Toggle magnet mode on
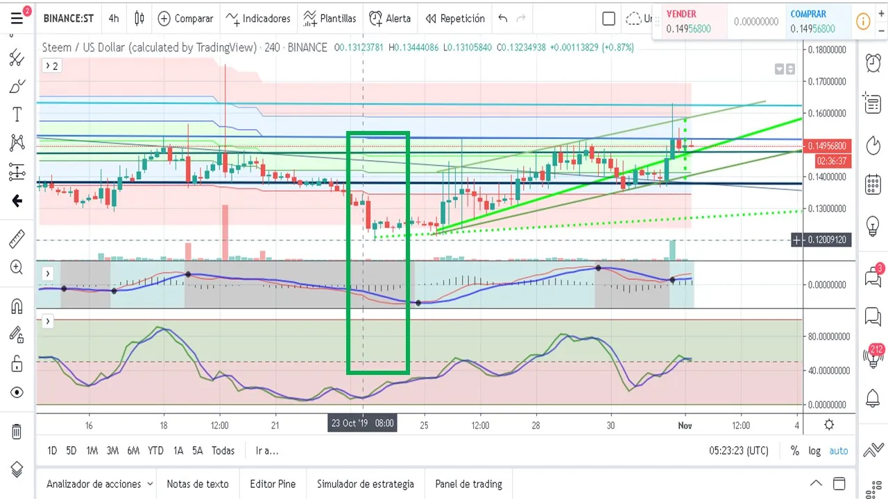 coord(17,306)
